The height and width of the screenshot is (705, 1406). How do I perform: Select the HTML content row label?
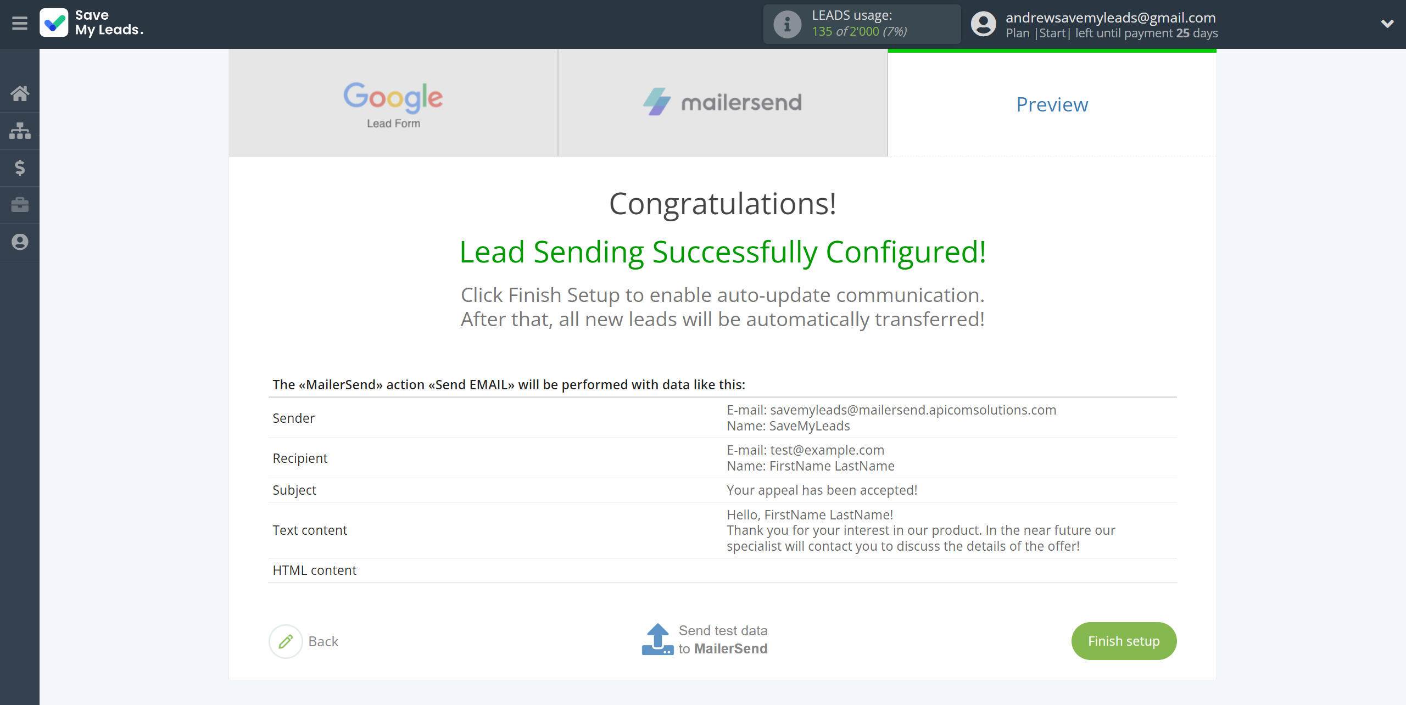(314, 570)
